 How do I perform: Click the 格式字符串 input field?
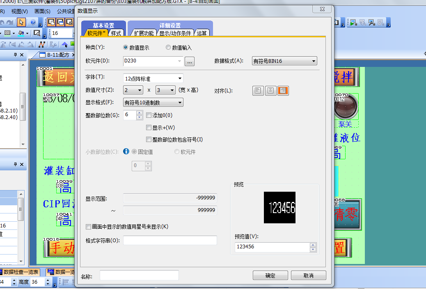[170, 241]
